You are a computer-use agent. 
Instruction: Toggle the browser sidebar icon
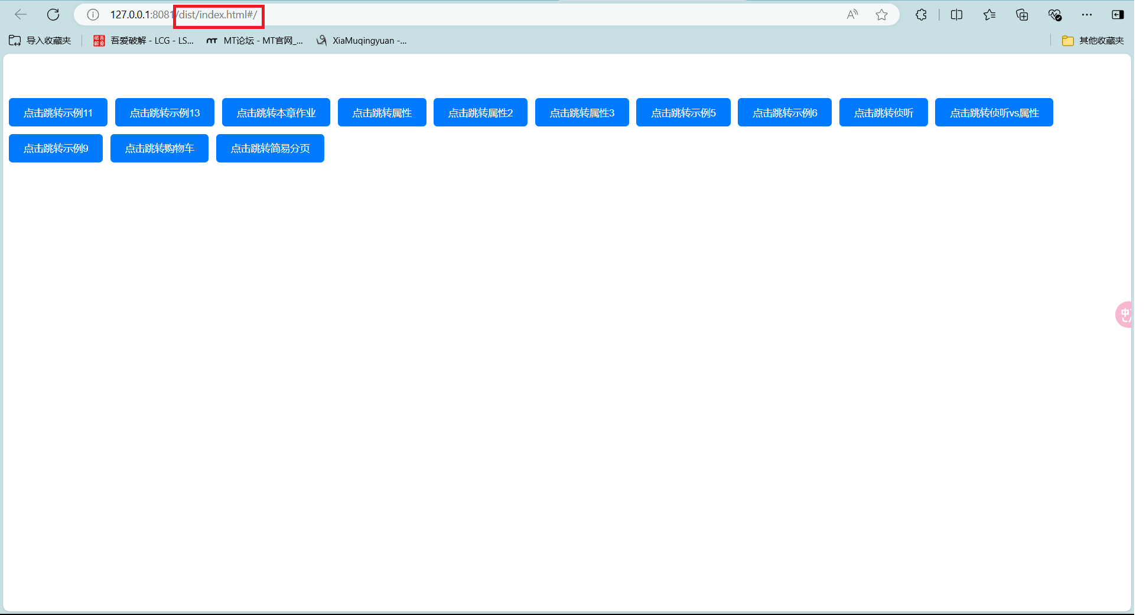pyautogui.click(x=1118, y=15)
